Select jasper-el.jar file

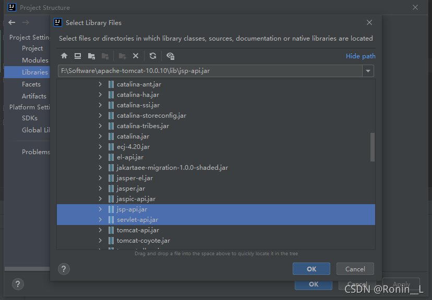(x=135, y=178)
